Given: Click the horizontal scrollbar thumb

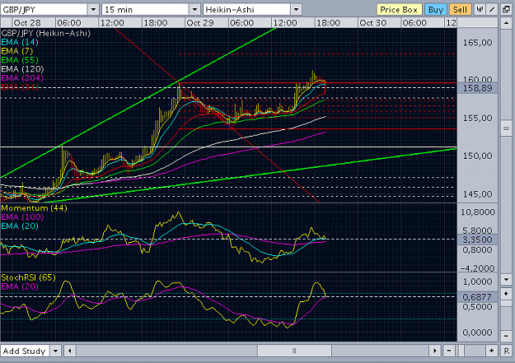Looking at the screenshot, I should (x=294, y=351).
